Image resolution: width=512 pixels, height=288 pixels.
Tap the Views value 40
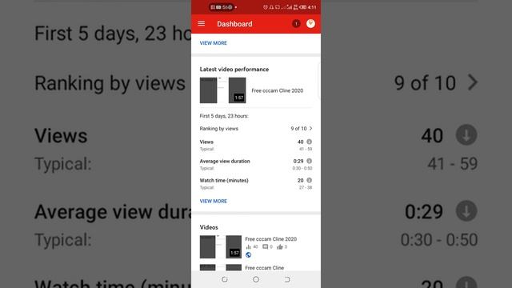point(301,142)
